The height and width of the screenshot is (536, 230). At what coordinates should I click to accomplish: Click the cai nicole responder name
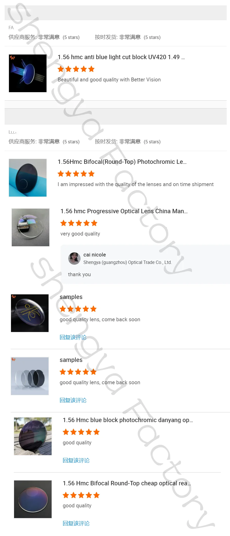(95, 255)
